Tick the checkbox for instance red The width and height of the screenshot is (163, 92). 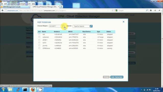pyautogui.click(x=39, y=34)
